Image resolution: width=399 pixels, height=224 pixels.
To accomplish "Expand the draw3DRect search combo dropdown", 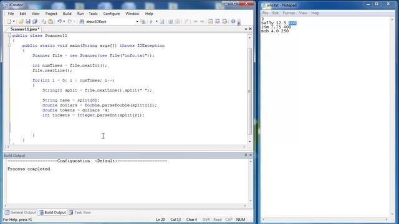I will point(137,22).
